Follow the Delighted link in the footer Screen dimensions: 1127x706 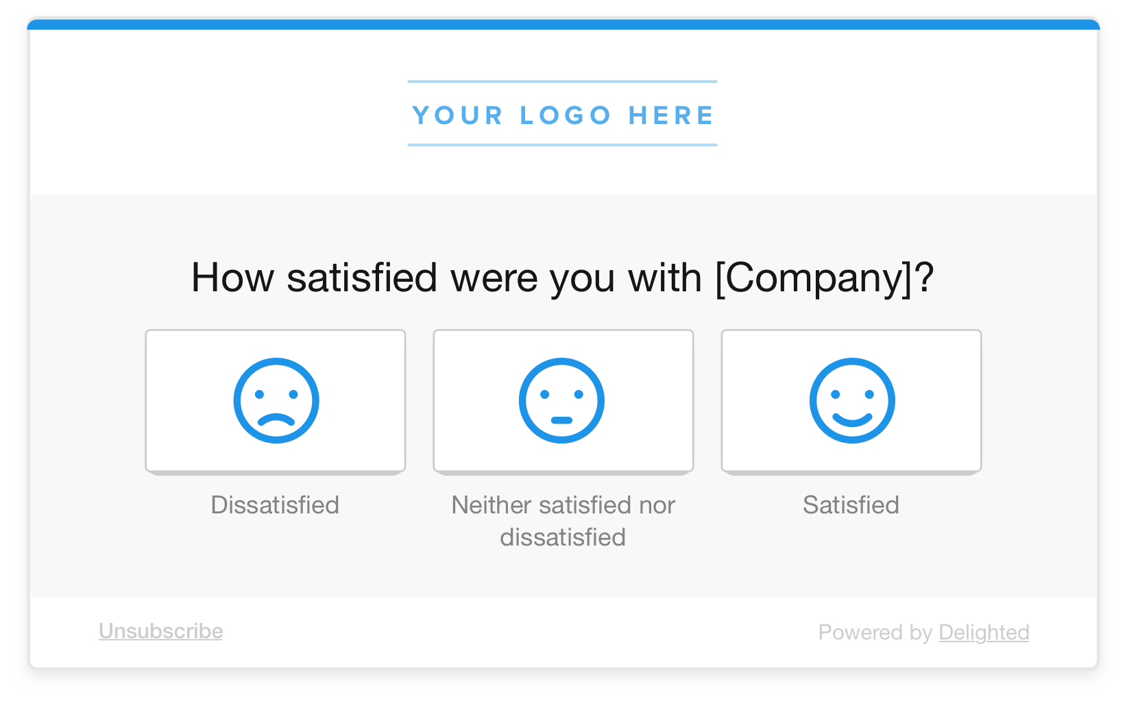(984, 632)
